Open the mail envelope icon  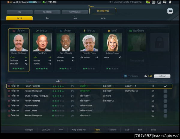click(x=148, y=2)
